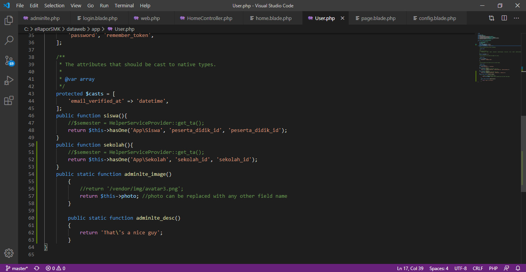Image resolution: width=526 pixels, height=272 pixels.
Task: Click 'App\Sekolah' string on line 52
Action: (150, 159)
